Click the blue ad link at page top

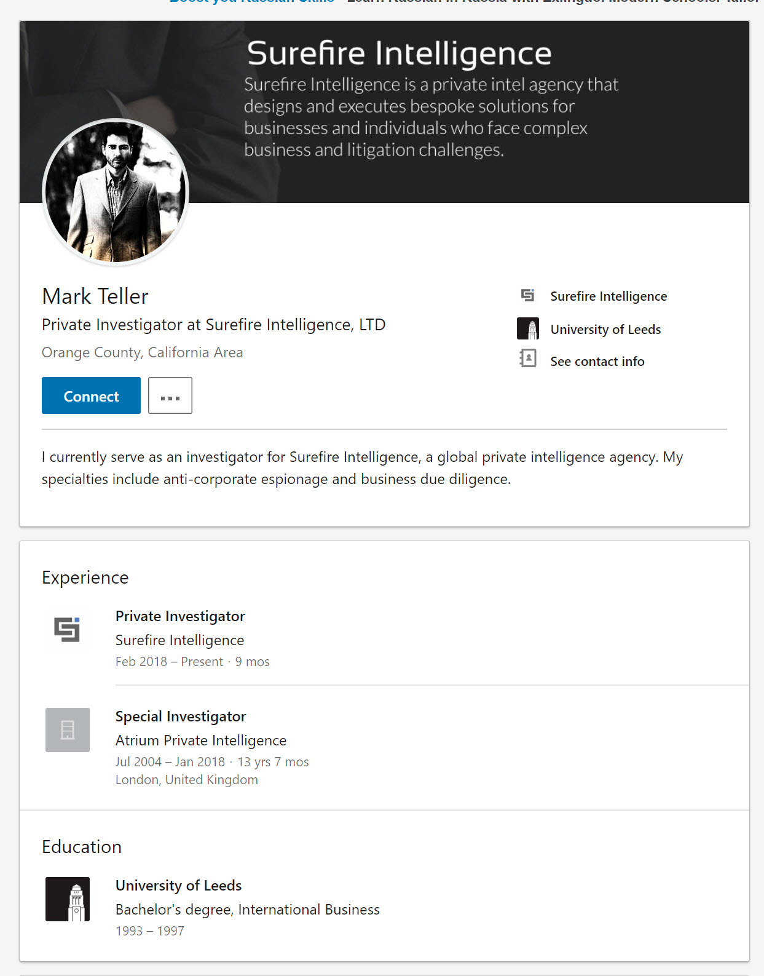point(252,2)
